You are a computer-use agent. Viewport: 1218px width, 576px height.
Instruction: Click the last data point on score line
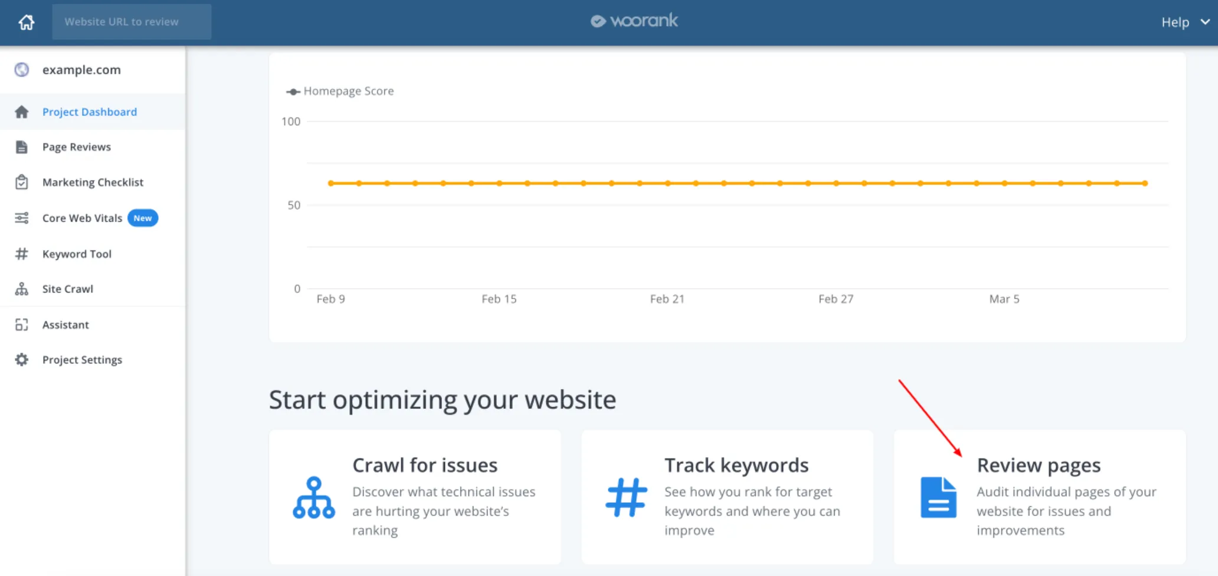click(x=1145, y=184)
